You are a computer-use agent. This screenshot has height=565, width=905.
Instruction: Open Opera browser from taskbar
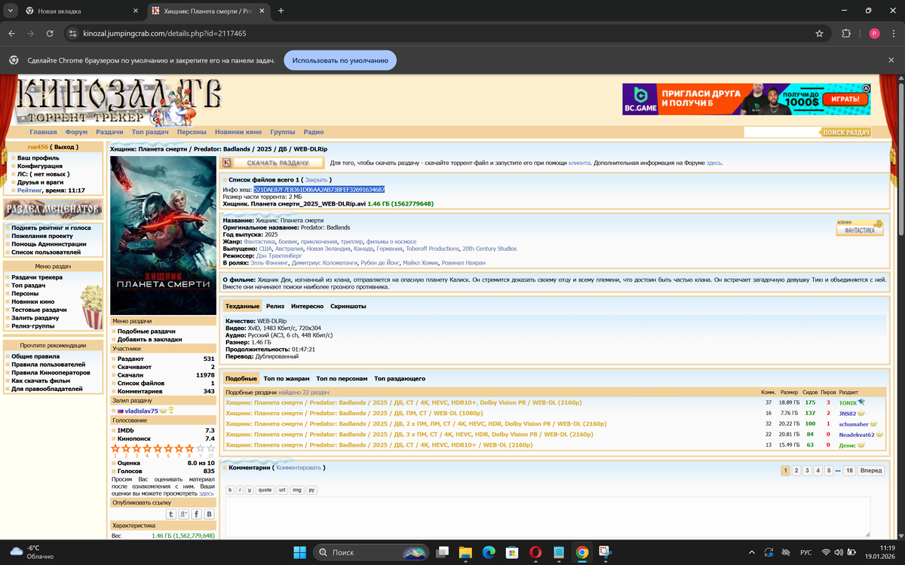[x=535, y=552]
